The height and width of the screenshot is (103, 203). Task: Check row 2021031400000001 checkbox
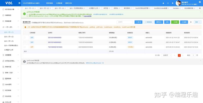[x=25, y=42]
